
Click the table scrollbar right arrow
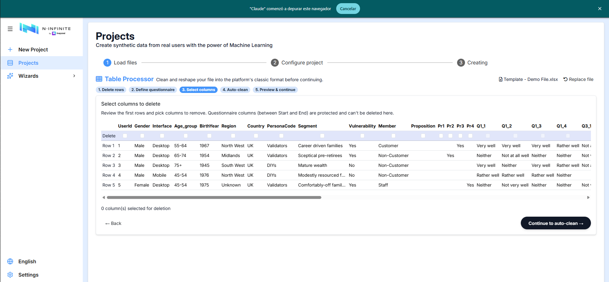click(588, 197)
